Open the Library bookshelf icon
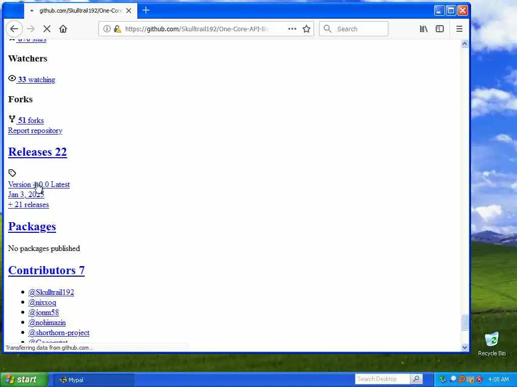Viewport: 517px width, 387px height. 424,29
